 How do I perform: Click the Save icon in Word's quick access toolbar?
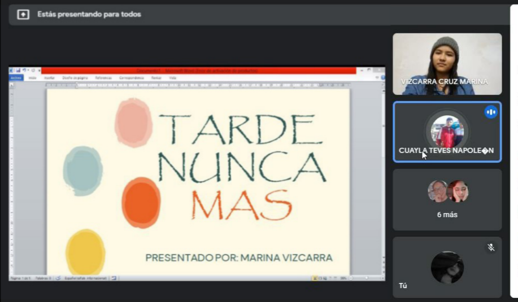(18, 71)
